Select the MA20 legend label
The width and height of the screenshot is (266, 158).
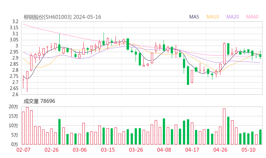tap(233, 17)
